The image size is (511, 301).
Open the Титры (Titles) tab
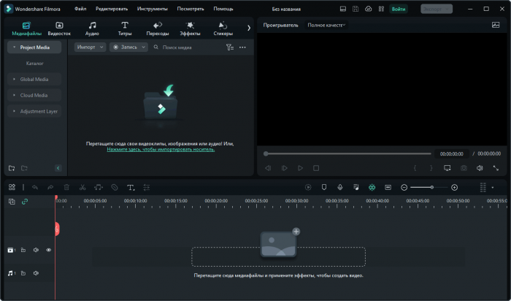[125, 28]
